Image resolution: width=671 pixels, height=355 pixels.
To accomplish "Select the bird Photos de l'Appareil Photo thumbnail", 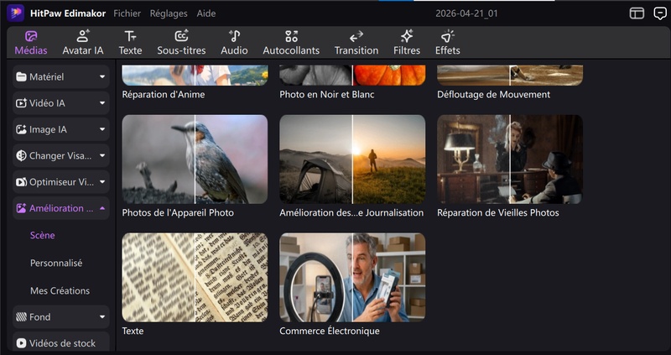I will 195,159.
